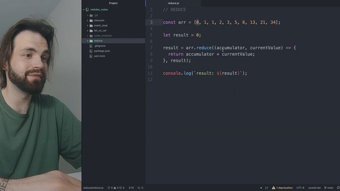Click the deprecation warning triangle icon
The height and width of the screenshot is (191, 340).
pyautogui.click(x=274, y=188)
